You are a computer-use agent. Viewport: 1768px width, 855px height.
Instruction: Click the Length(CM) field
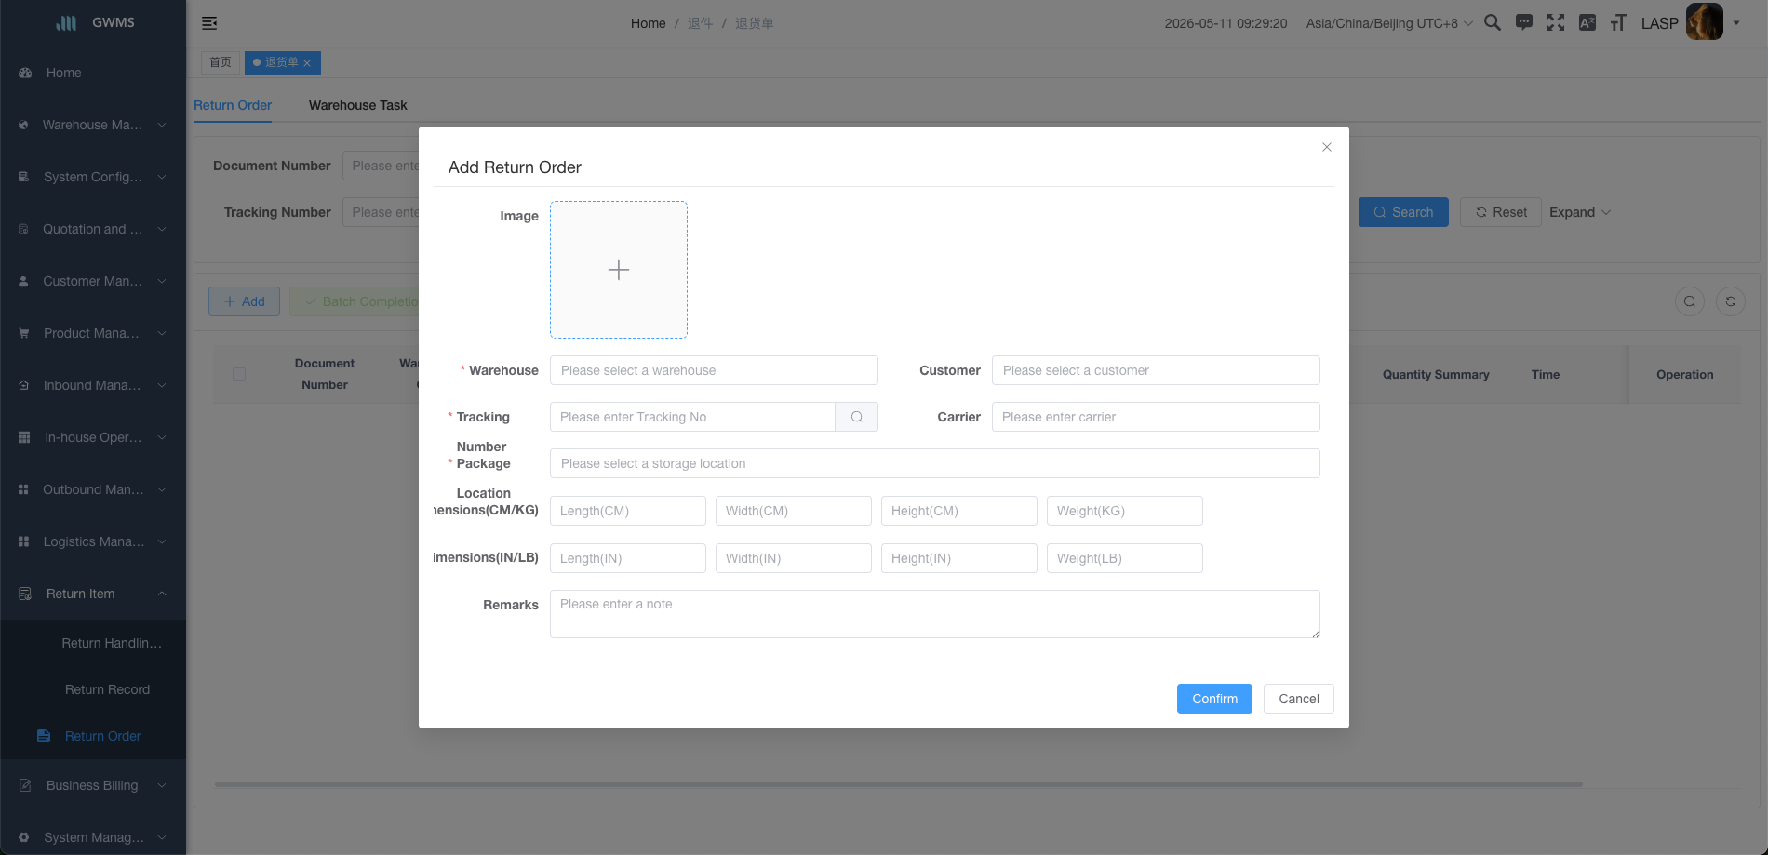pyautogui.click(x=628, y=511)
